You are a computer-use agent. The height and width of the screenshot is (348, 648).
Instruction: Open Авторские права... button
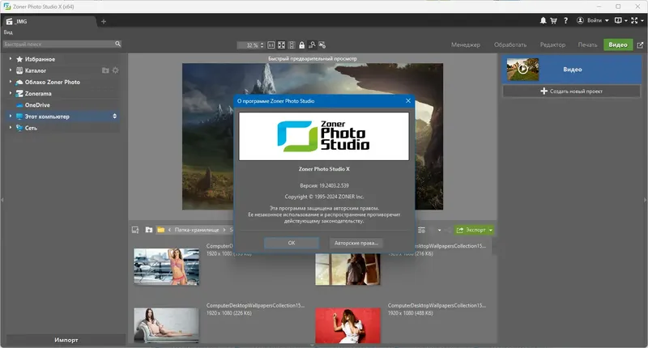[356, 243]
